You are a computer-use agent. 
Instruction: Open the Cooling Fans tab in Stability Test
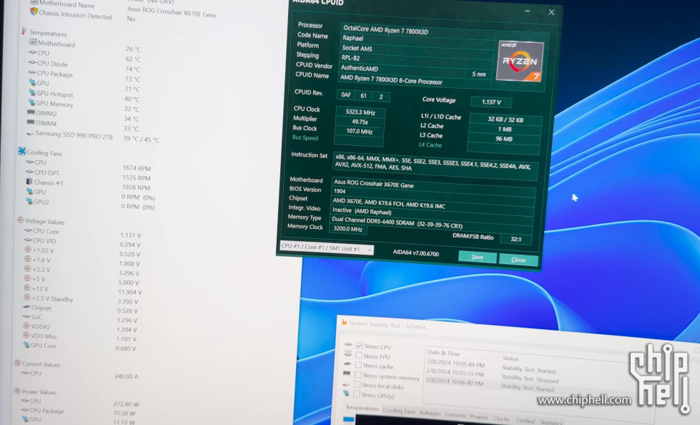399,411
